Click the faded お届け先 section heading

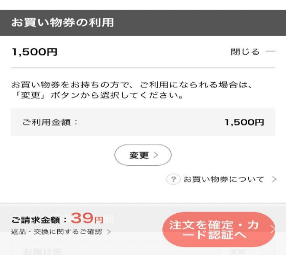42,251
